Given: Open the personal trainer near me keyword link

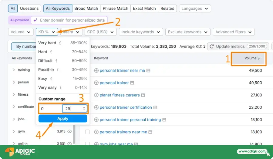Looking at the screenshot, I should tap(122, 70).
